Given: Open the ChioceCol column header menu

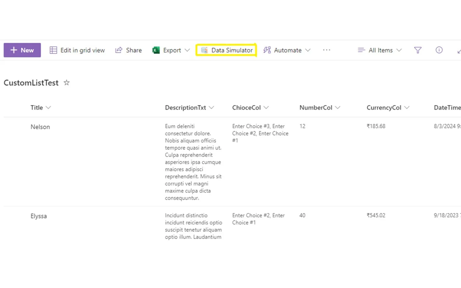Looking at the screenshot, I should tap(250, 107).
